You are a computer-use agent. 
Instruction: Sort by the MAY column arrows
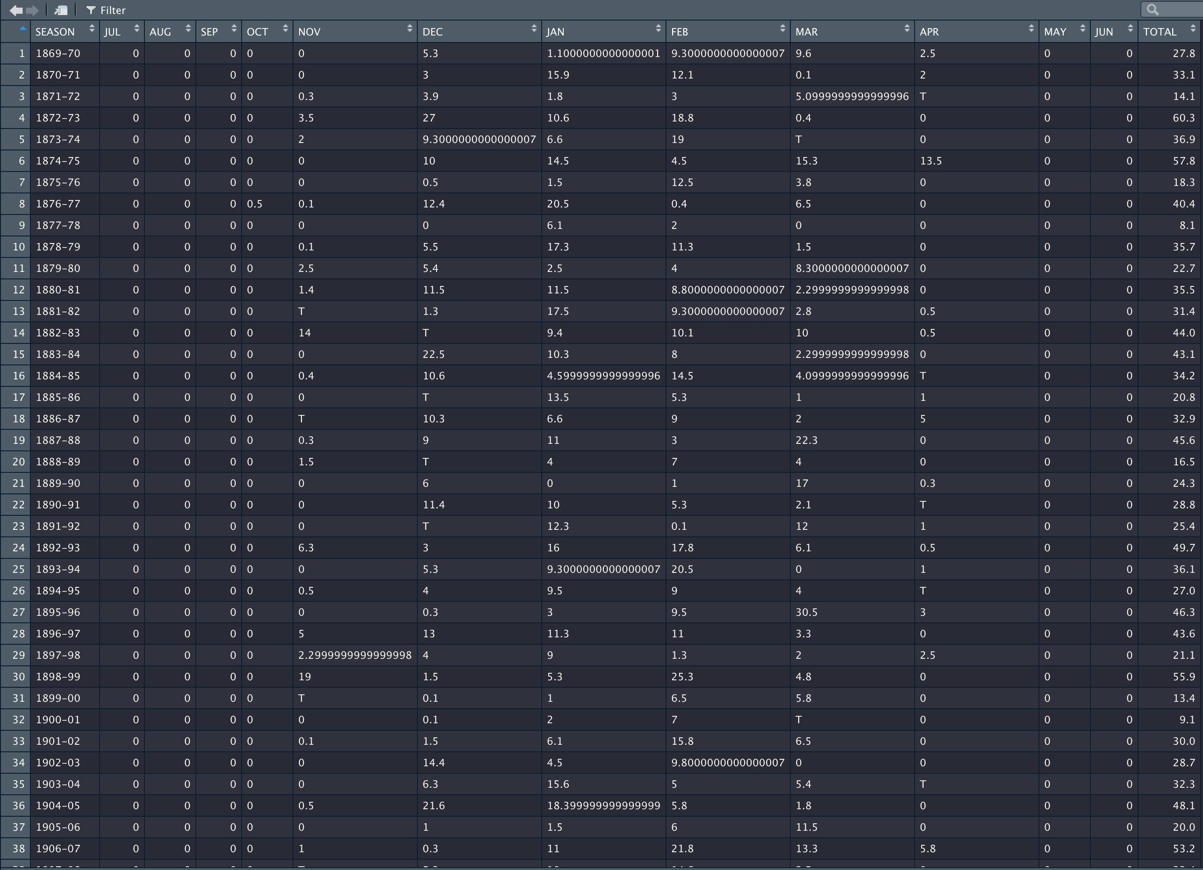pos(1082,29)
